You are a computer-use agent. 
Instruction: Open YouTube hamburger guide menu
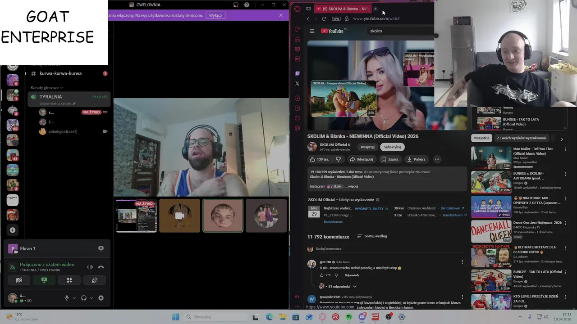pyautogui.click(x=312, y=31)
